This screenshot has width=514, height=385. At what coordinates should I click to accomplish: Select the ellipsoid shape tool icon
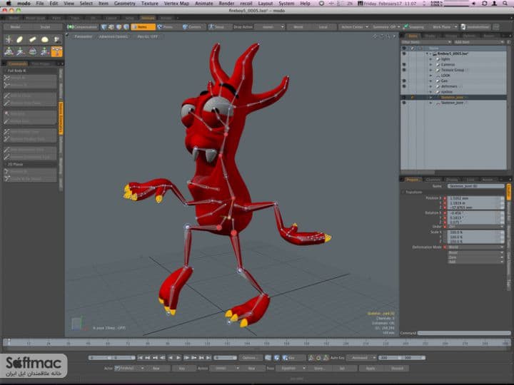44,40
